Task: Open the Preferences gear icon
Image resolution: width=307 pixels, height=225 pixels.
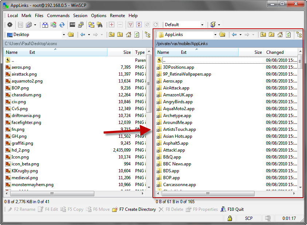Action: (x=9, y=25)
